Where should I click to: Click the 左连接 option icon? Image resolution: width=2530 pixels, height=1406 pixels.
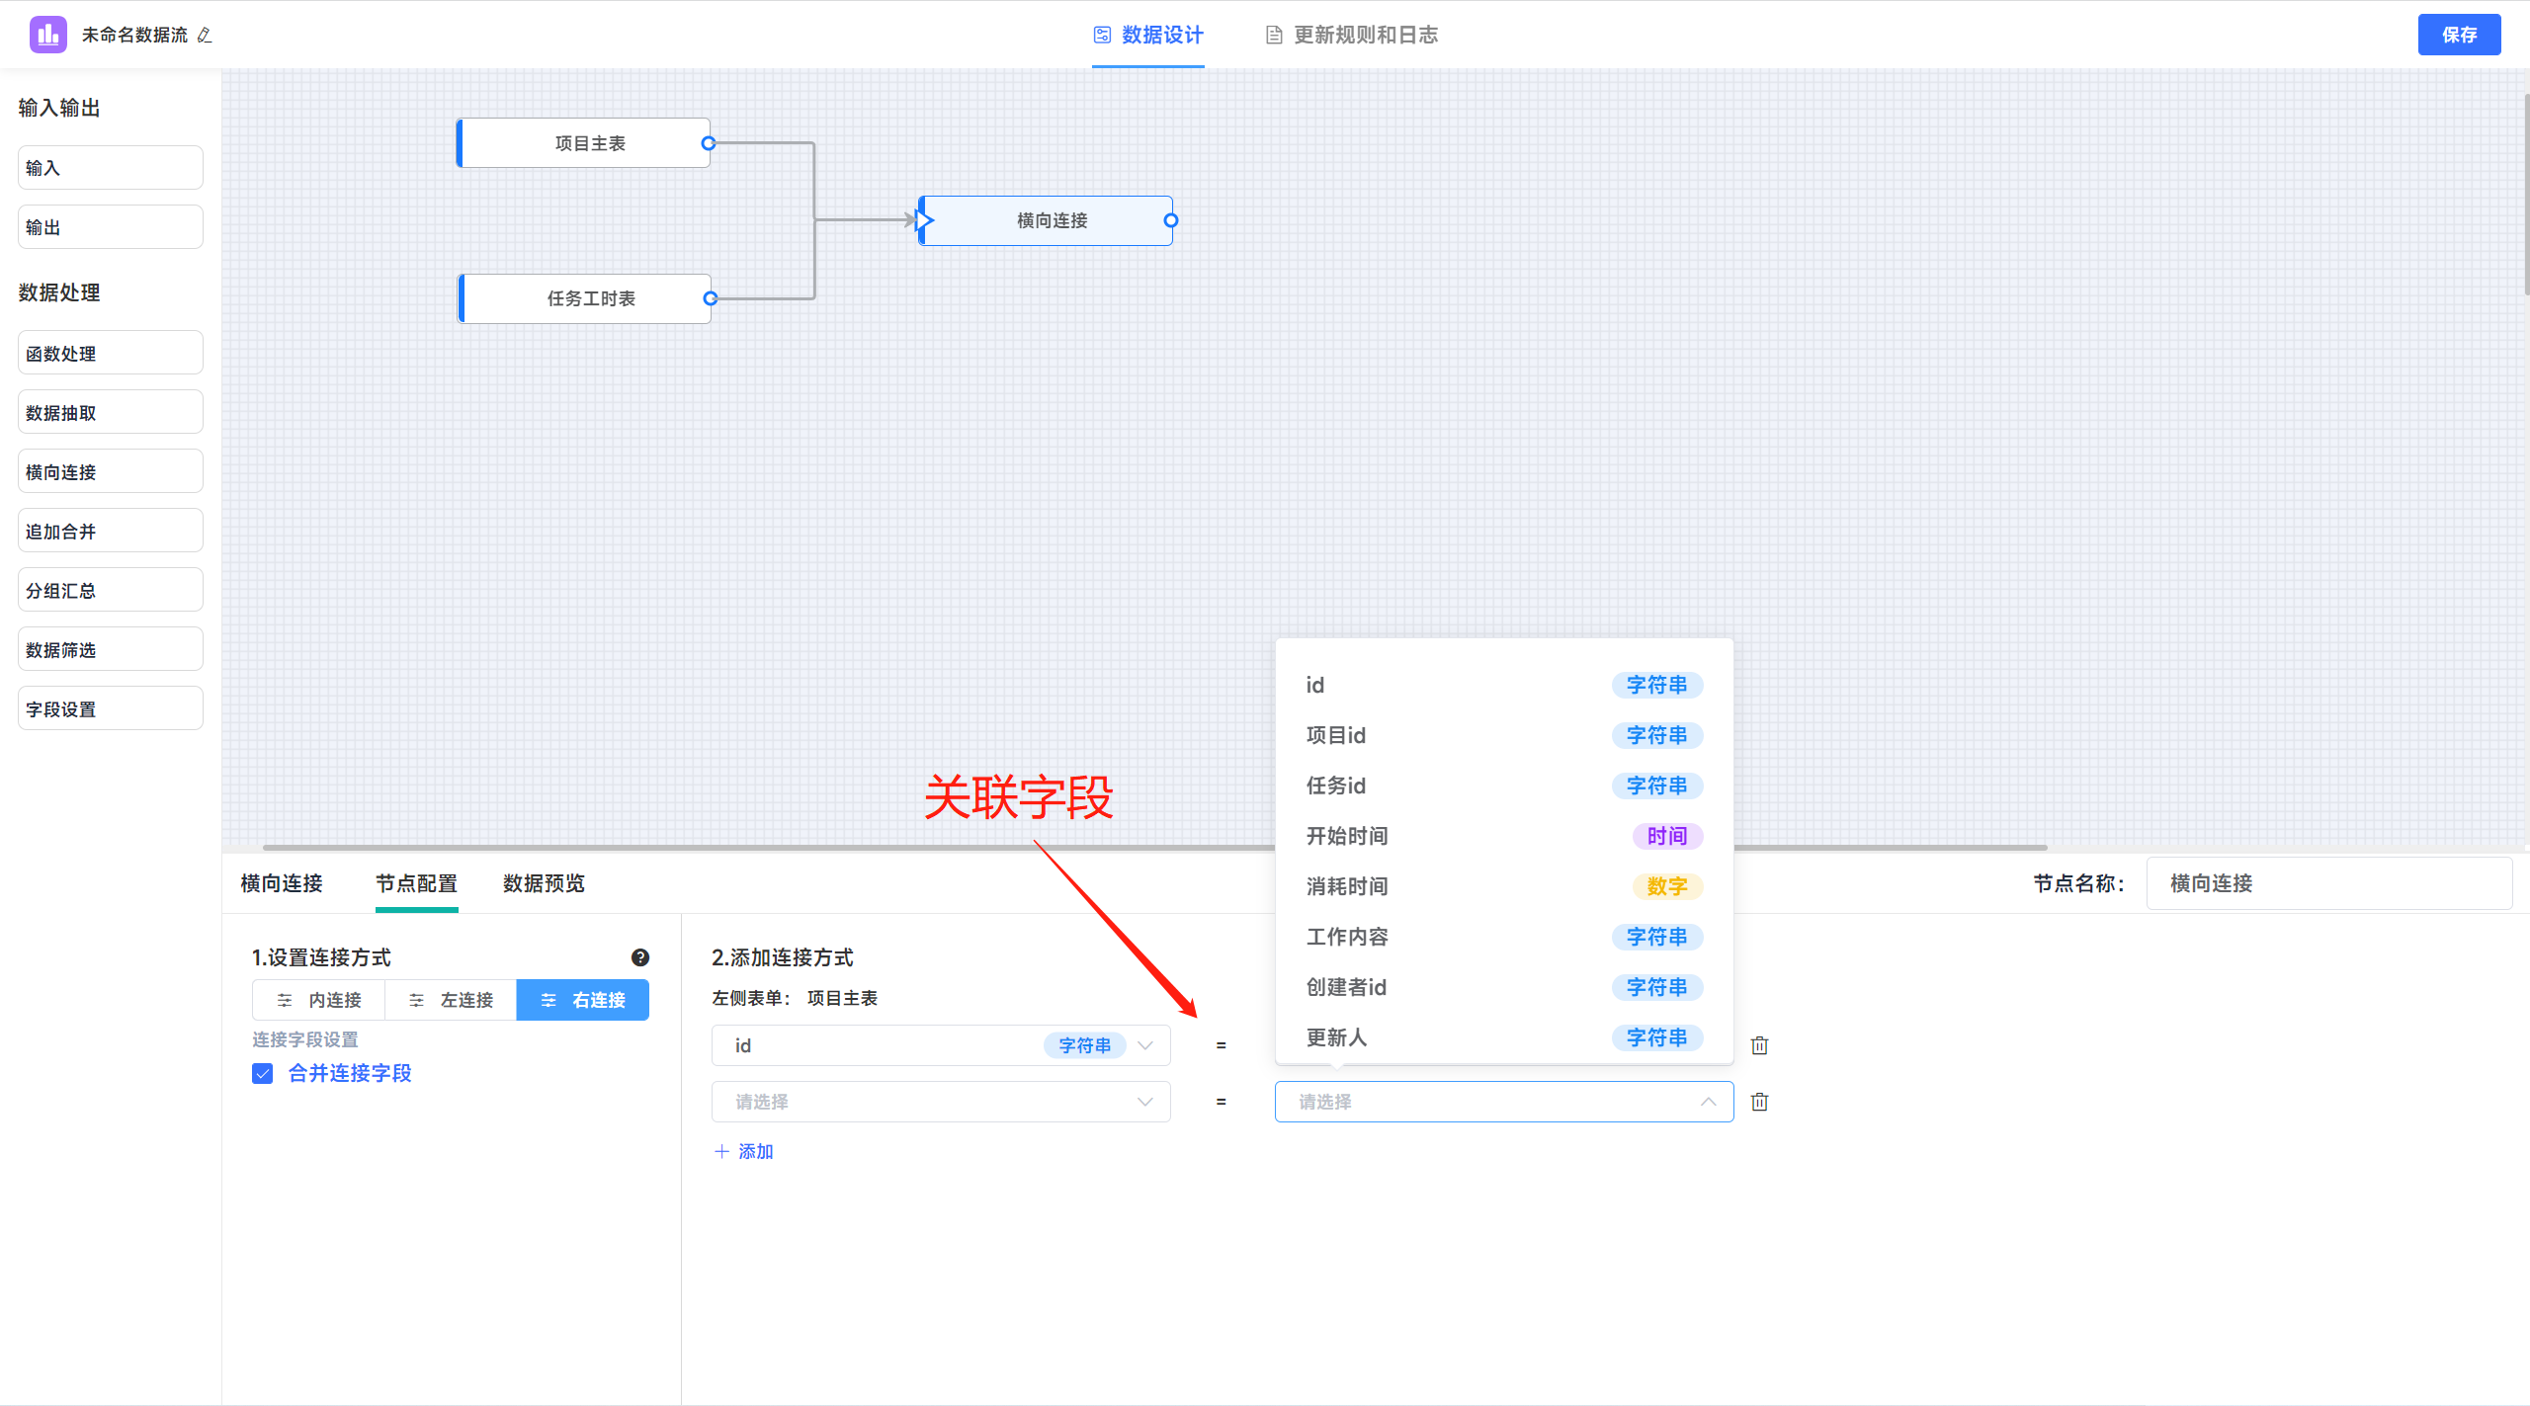pos(416,1000)
